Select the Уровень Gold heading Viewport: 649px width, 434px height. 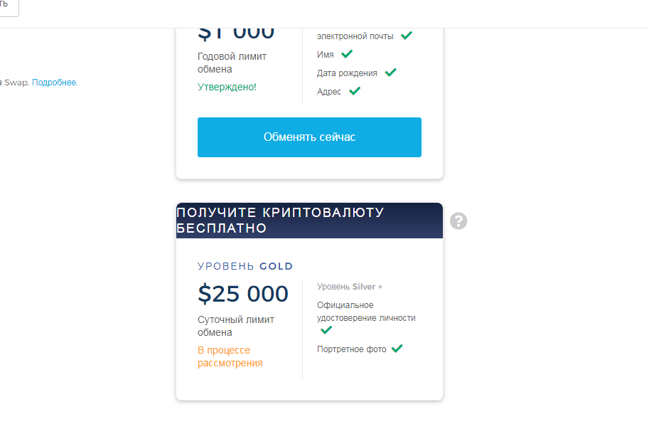(245, 266)
